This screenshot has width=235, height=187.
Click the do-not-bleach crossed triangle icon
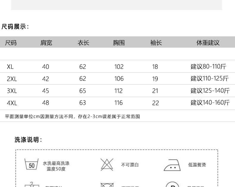(107, 165)
